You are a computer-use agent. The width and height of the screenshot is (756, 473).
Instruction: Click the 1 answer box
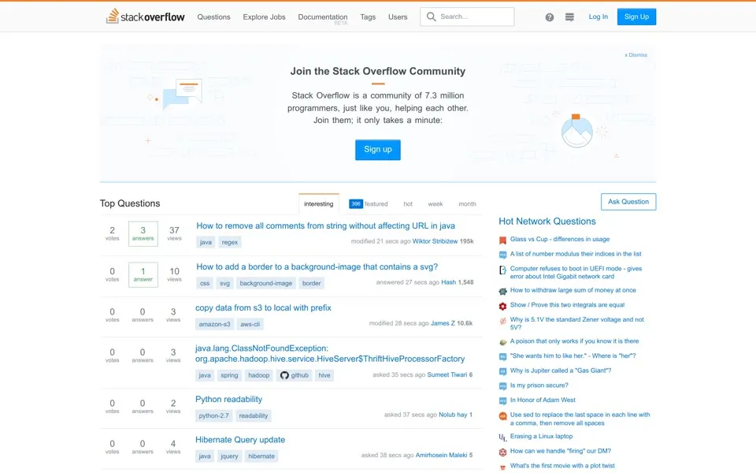tap(143, 274)
